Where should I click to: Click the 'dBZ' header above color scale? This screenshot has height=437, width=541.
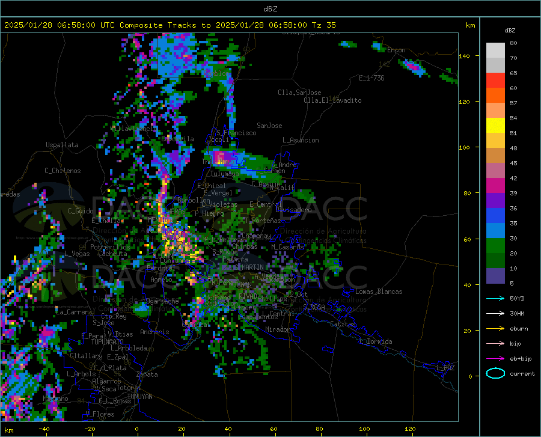click(510, 30)
